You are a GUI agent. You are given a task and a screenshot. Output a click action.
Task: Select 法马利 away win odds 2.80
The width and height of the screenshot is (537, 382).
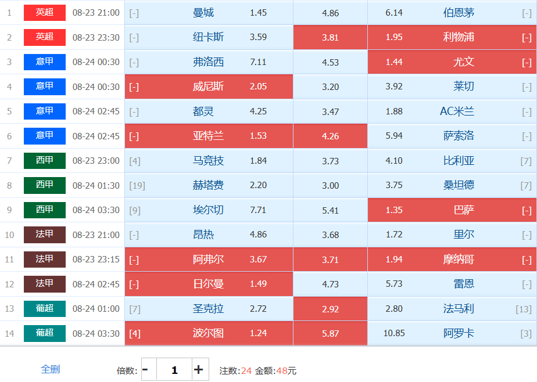452,308
